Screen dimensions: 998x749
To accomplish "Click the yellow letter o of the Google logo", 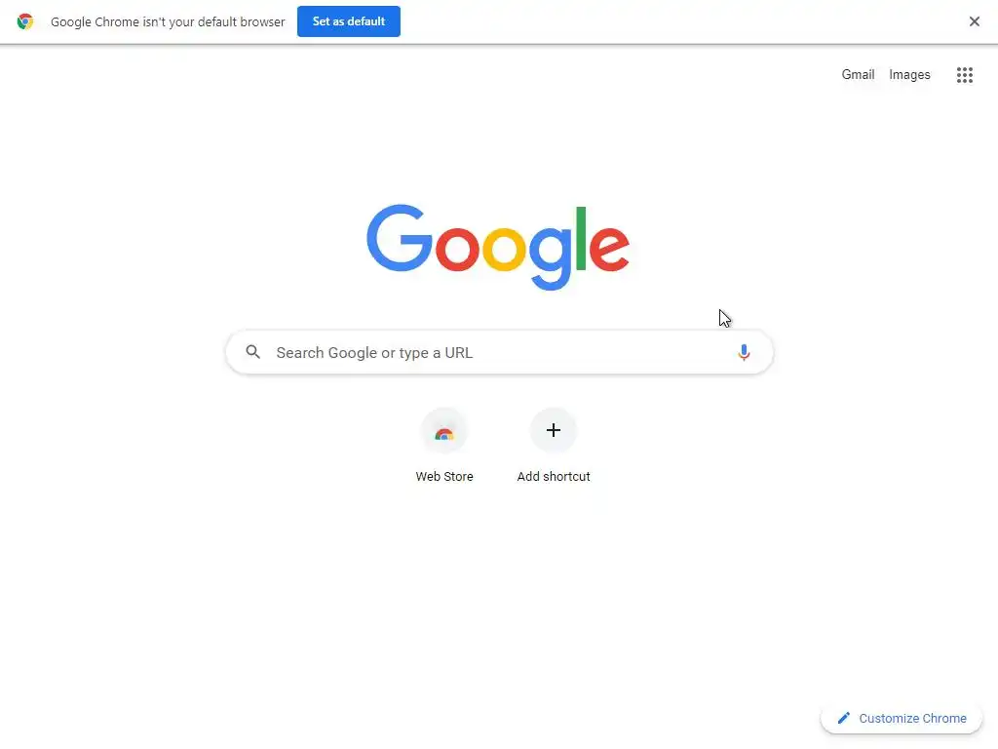I will tap(504, 249).
